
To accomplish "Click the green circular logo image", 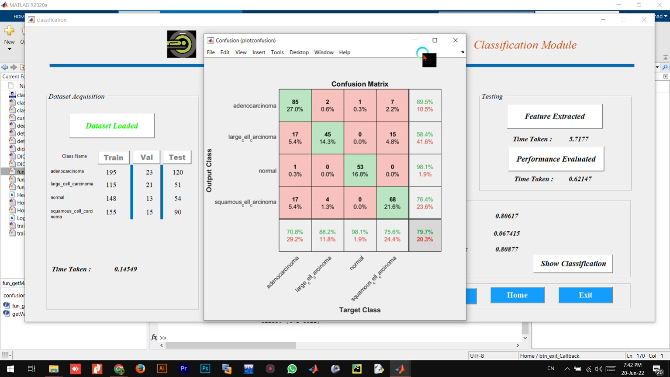I will (181, 44).
